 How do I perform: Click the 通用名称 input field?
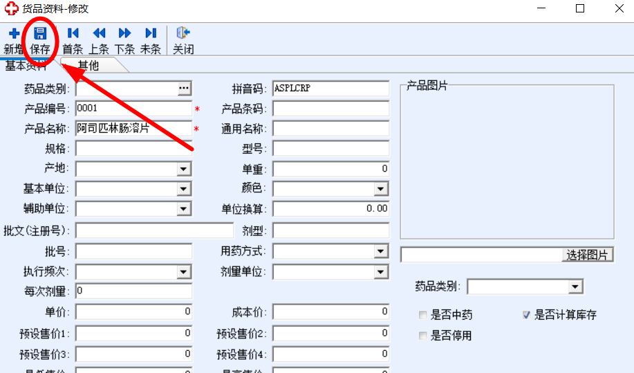click(330, 129)
